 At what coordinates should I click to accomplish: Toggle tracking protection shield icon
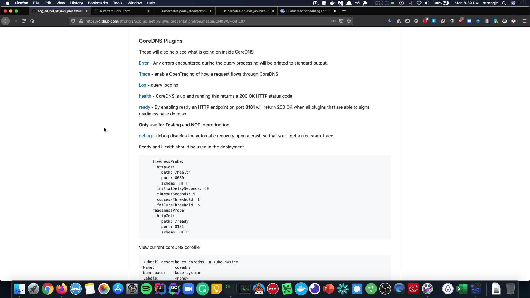73,21
